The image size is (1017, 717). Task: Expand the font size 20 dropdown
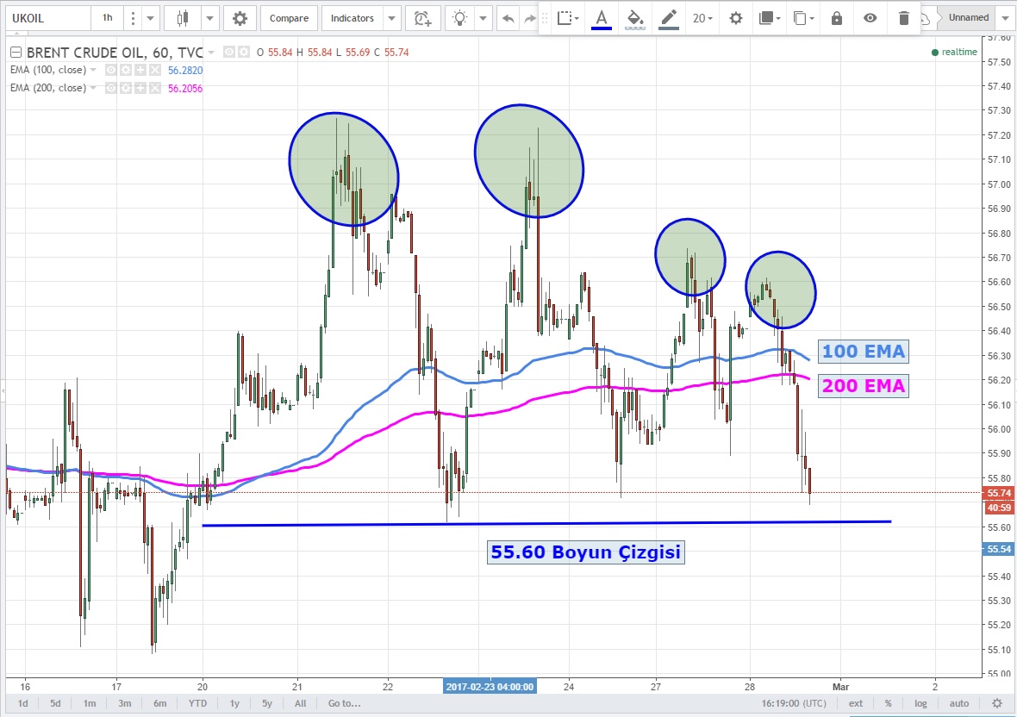click(703, 18)
